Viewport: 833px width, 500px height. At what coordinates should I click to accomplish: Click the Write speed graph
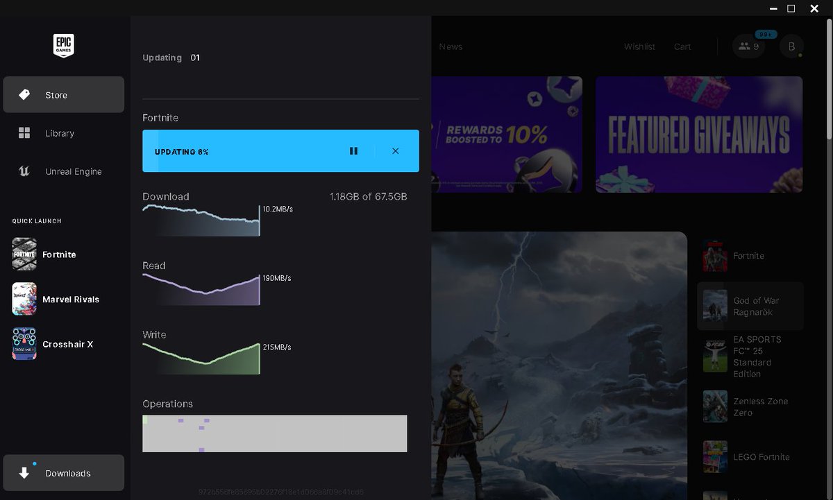[x=201, y=358]
